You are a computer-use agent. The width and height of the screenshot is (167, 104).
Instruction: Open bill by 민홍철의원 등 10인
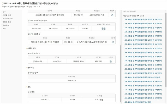point(143,36)
